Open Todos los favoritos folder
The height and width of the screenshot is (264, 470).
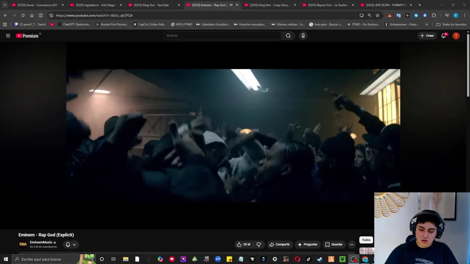coord(451,25)
